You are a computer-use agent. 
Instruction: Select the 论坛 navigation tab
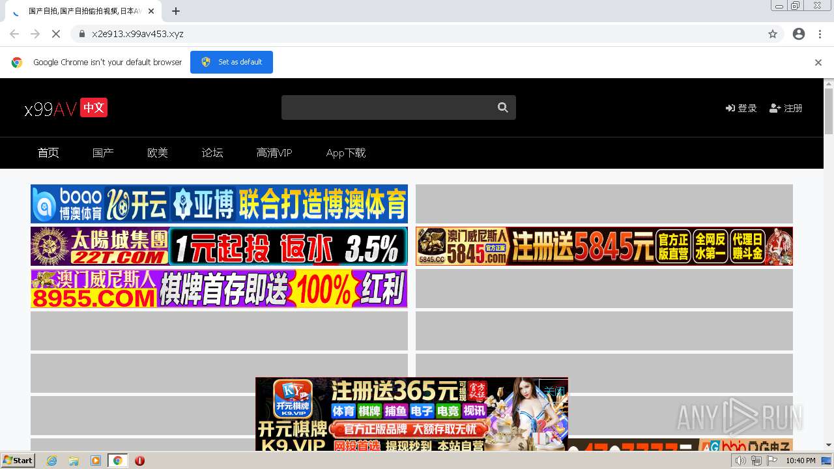click(x=212, y=153)
